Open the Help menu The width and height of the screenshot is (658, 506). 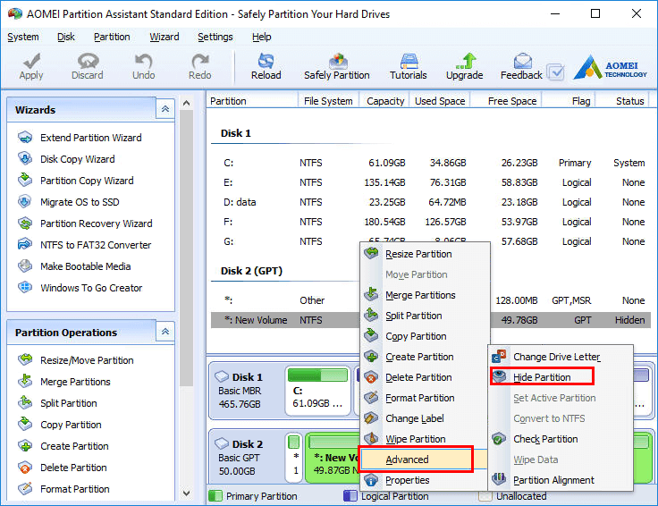pos(261,37)
